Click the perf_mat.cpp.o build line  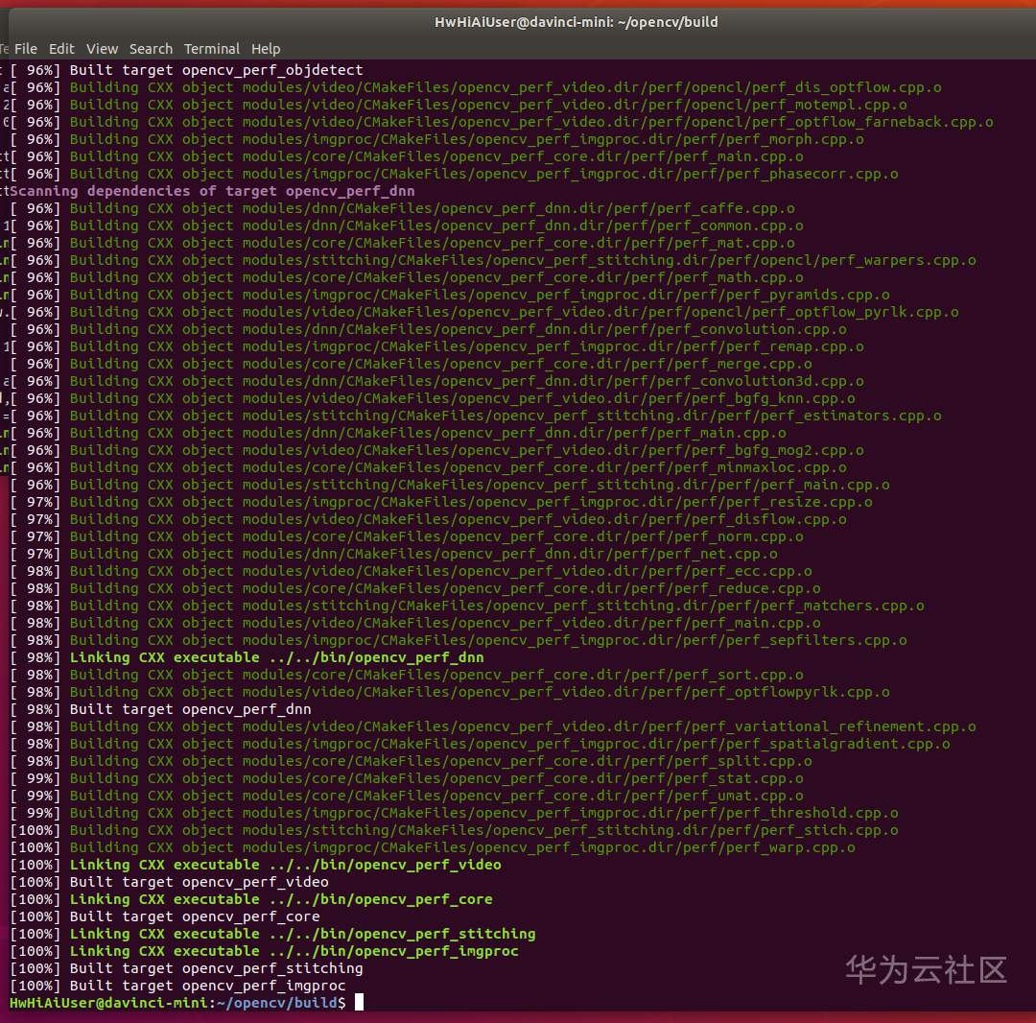(x=402, y=243)
